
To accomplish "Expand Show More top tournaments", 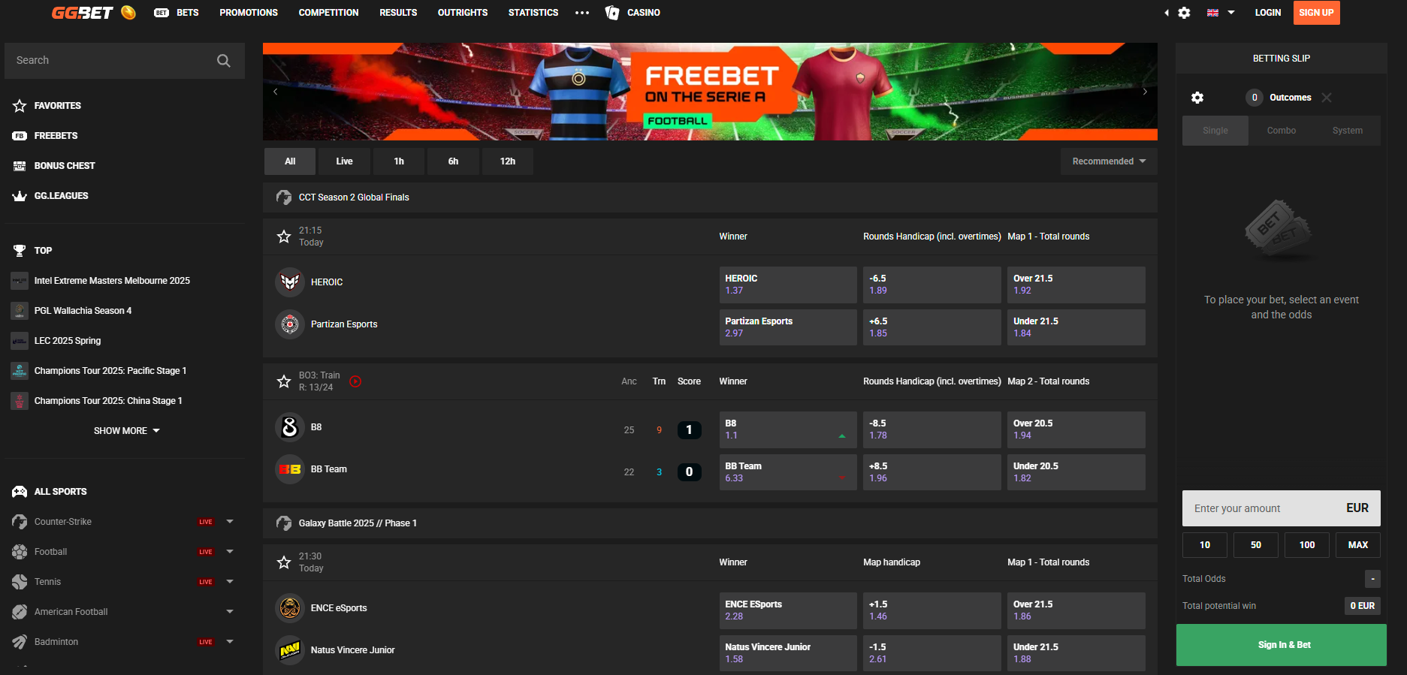I will click(x=126, y=431).
